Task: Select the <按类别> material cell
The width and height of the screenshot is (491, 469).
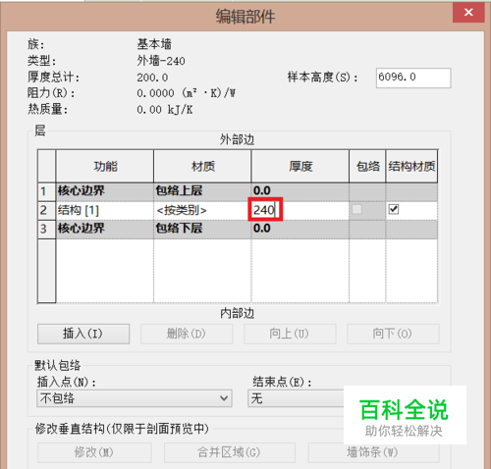Action: [x=202, y=210]
